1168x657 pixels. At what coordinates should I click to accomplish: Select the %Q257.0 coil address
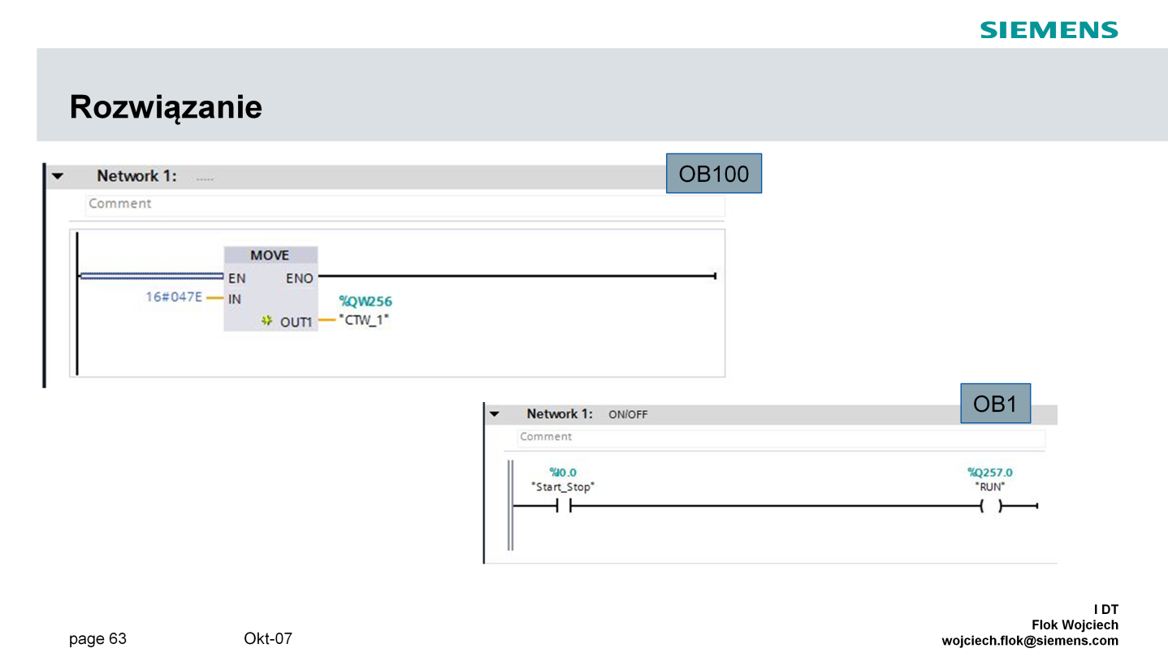point(990,473)
